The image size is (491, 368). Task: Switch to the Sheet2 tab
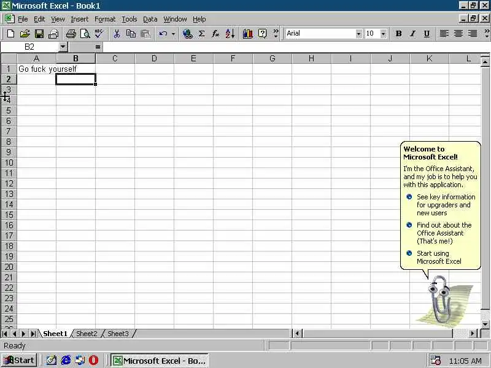(x=87, y=334)
